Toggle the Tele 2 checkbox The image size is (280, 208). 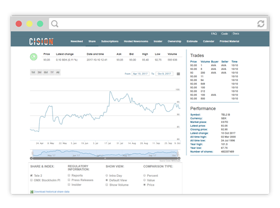(31, 176)
